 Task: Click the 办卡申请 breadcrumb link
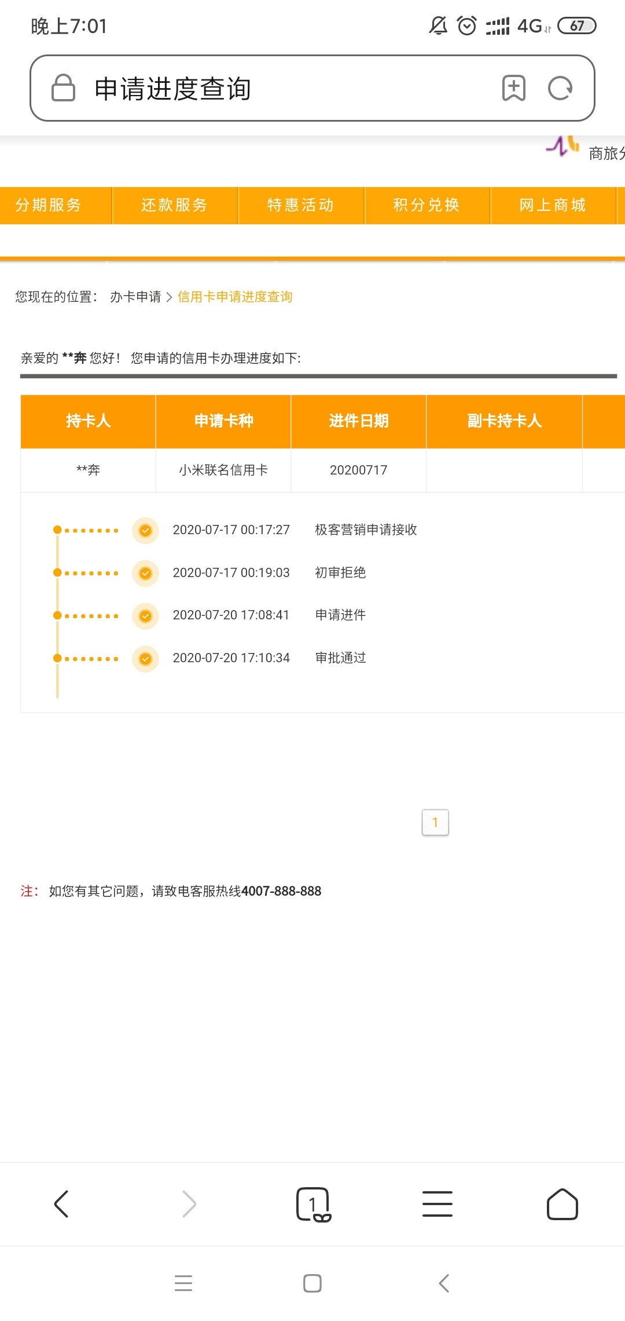(x=135, y=297)
